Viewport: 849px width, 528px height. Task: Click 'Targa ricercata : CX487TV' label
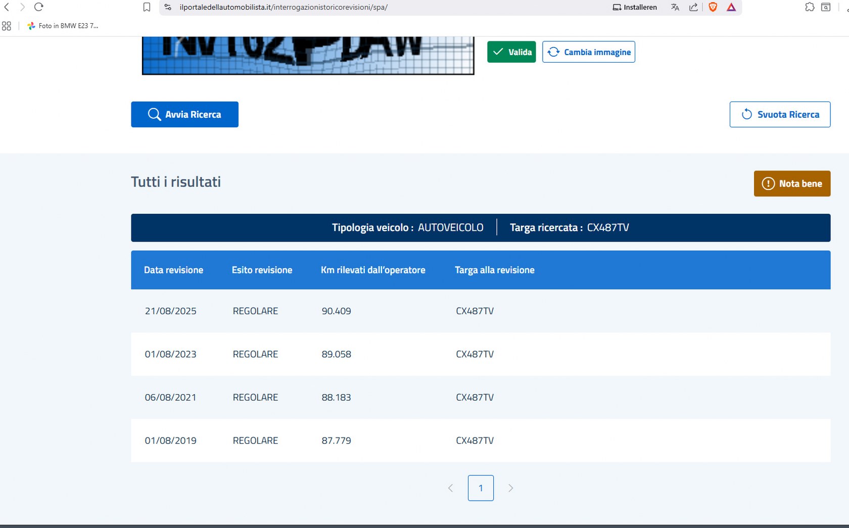pos(570,228)
